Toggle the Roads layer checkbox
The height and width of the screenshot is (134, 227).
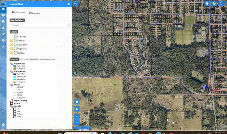click(x=16, y=37)
